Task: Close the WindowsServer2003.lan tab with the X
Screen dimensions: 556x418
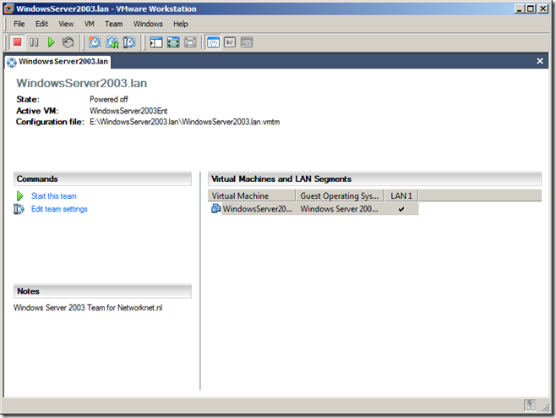Action: click(540, 61)
